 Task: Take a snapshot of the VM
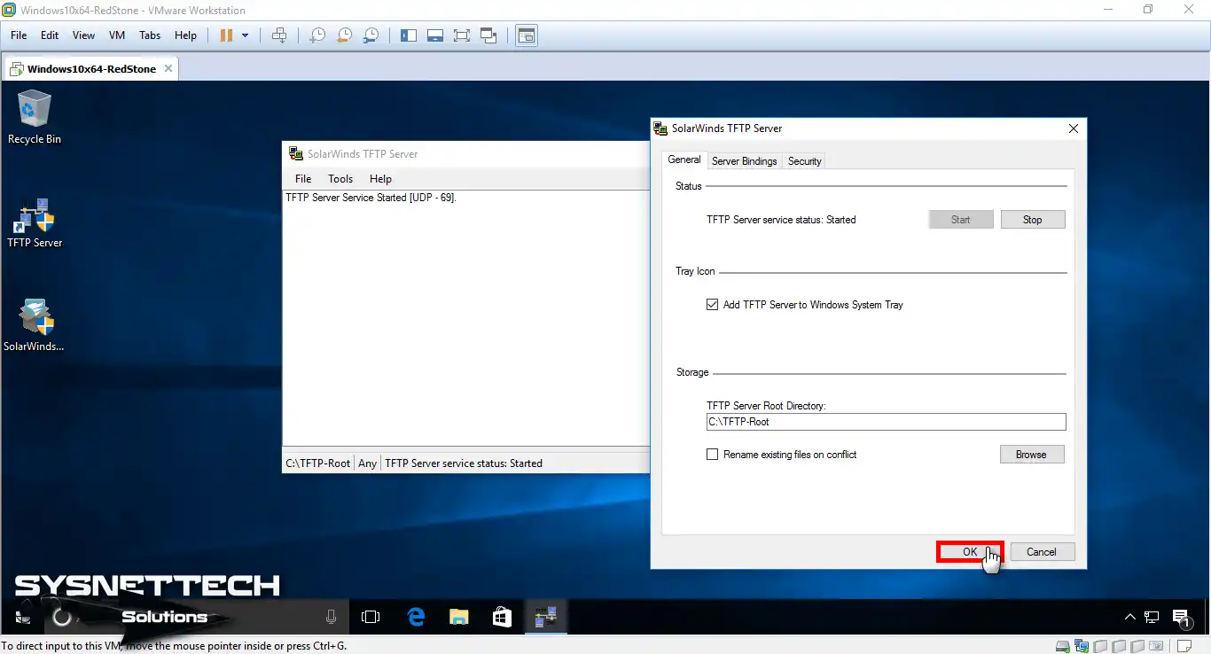(316, 35)
